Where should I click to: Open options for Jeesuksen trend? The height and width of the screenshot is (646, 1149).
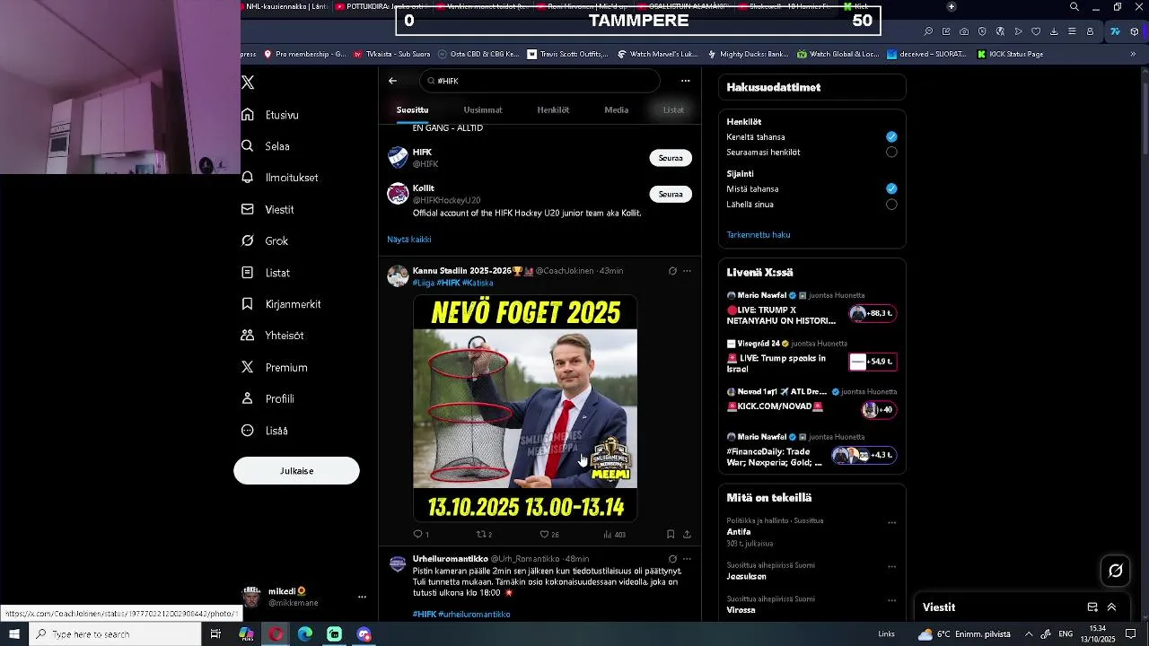891,567
